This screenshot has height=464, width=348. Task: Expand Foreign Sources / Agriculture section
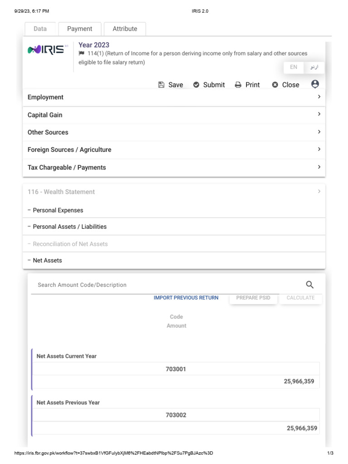(x=174, y=150)
